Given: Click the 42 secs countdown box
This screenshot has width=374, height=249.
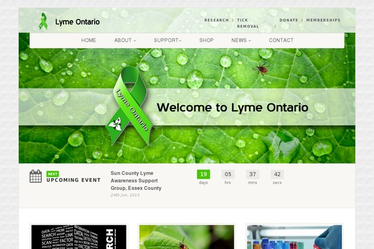Looking at the screenshot, I should pyautogui.click(x=277, y=174).
